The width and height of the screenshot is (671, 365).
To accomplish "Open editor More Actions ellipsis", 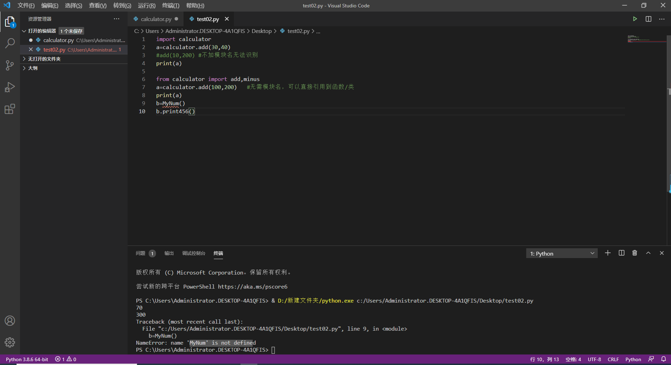I will [662, 19].
